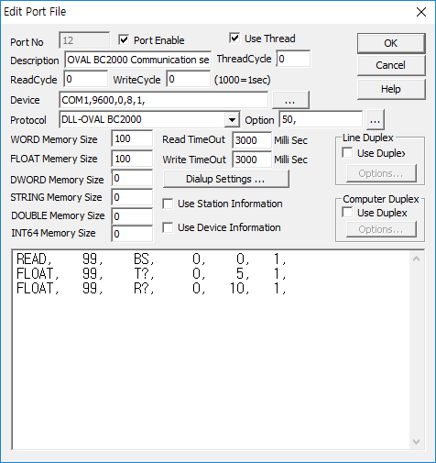The image size is (436, 463).
Task: Click scrollbar down arrow in text area
Action: coord(416,442)
